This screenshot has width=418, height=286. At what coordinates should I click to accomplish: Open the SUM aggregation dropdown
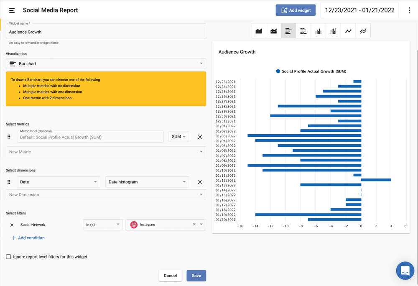tap(178, 137)
